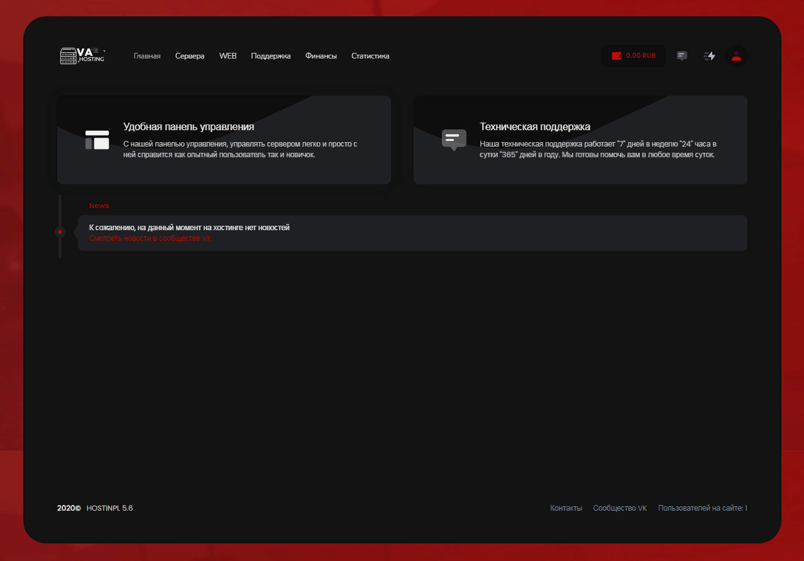Click the no-news message text
804x561 pixels.
[189, 227]
